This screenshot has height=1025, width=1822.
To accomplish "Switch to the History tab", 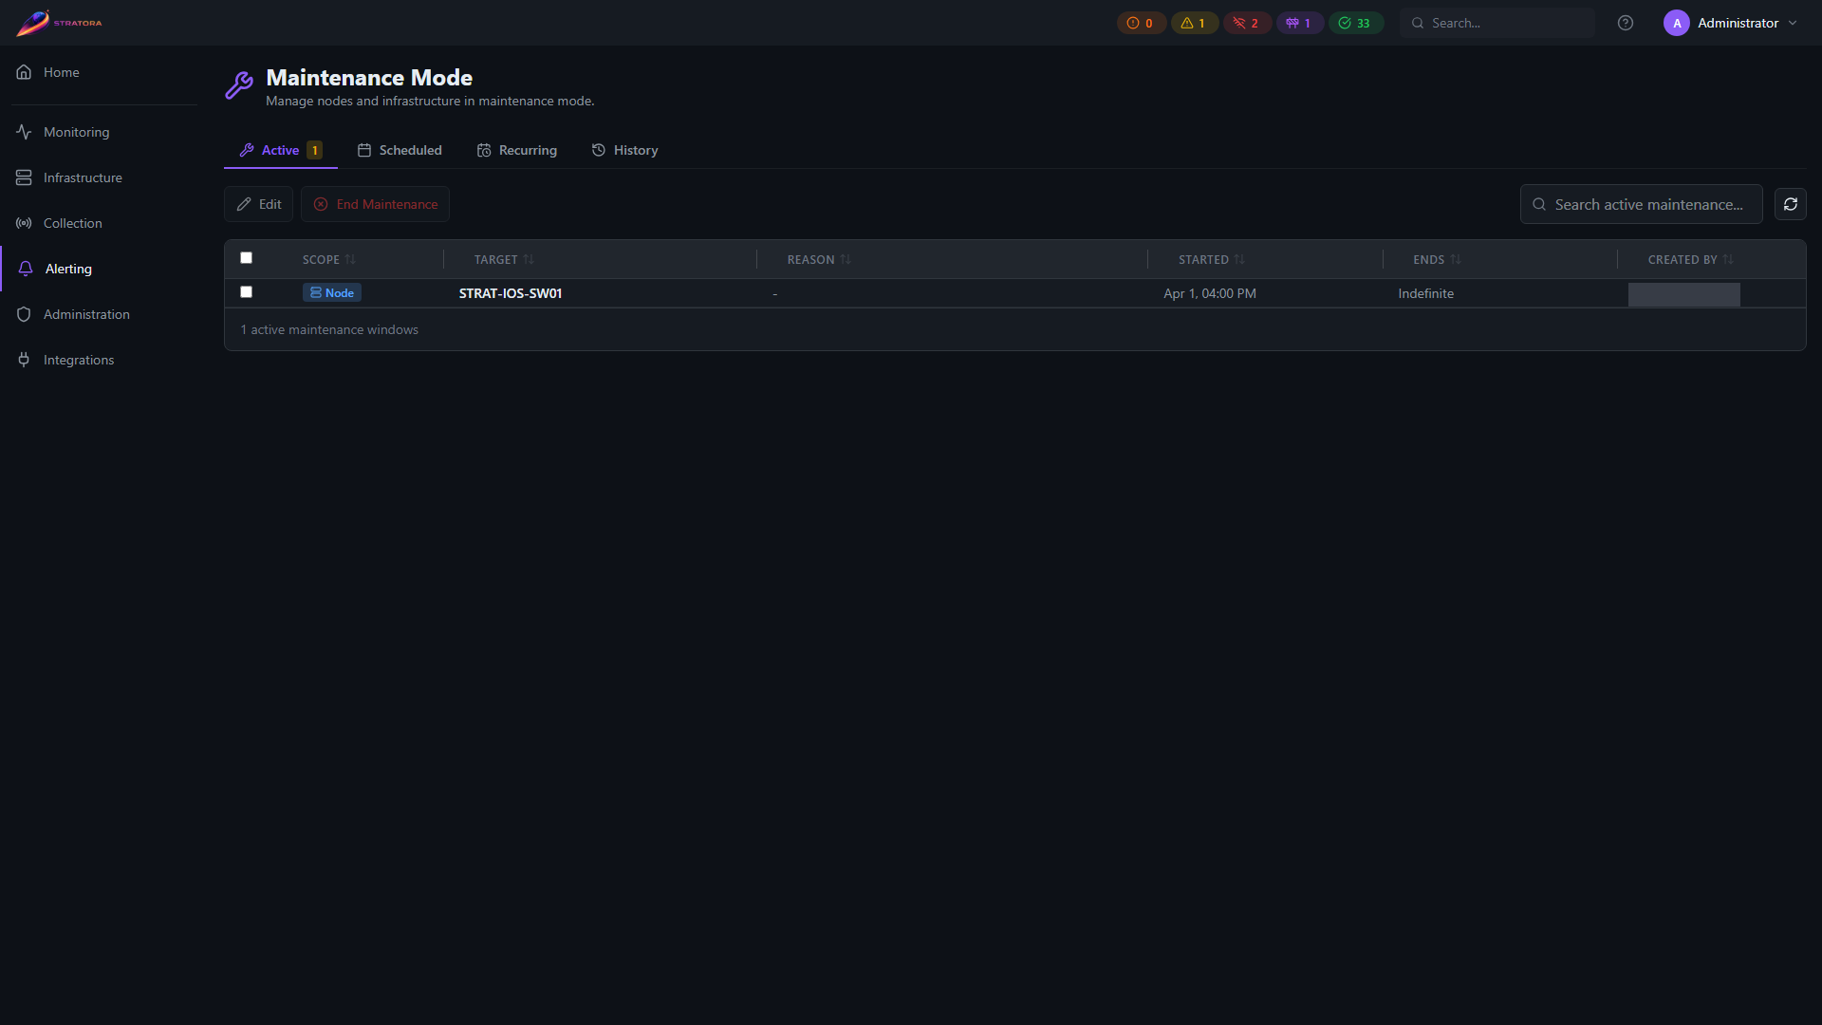I will coord(624,150).
